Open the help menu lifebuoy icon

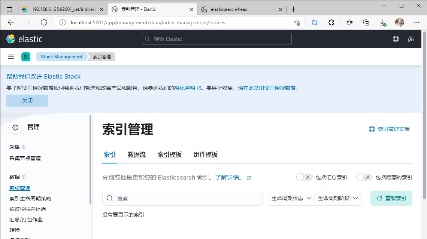tap(396, 39)
